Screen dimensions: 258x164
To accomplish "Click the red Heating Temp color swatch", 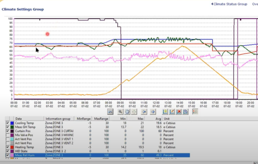I will pyautogui.click(x=12, y=147).
